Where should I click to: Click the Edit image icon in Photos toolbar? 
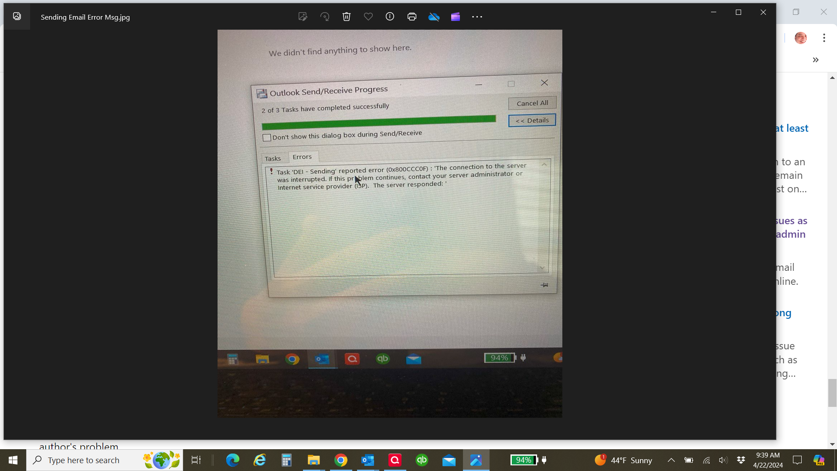303,17
